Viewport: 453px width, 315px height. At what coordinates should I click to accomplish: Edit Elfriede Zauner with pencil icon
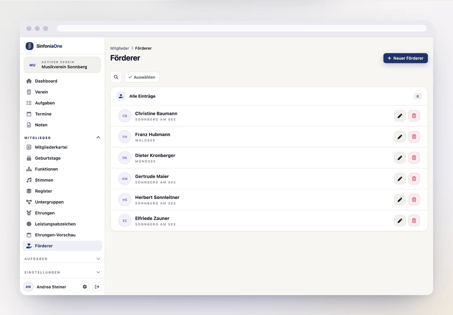(400, 221)
